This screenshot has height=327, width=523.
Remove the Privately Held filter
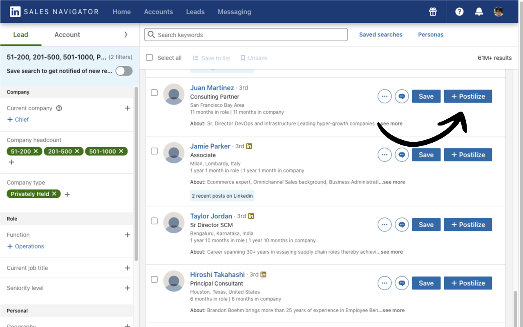tap(54, 194)
